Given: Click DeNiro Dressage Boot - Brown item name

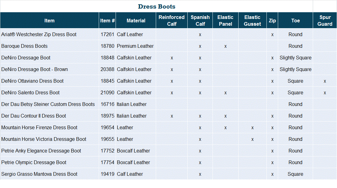Looking at the screenshot, I should pyautogui.click(x=34, y=69).
